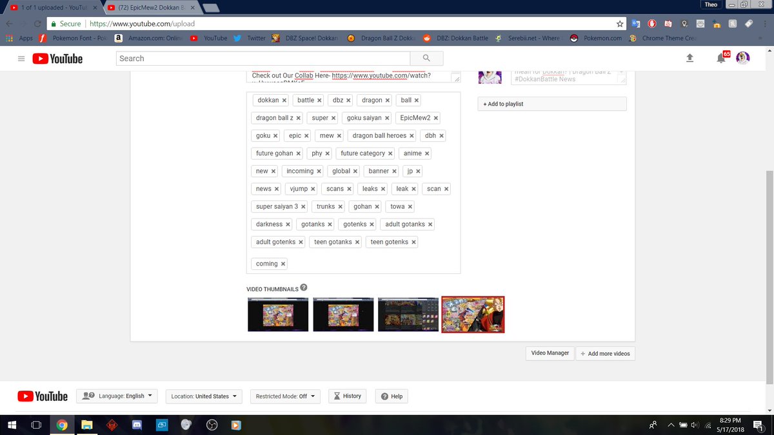Click the History button in footer

point(347,396)
